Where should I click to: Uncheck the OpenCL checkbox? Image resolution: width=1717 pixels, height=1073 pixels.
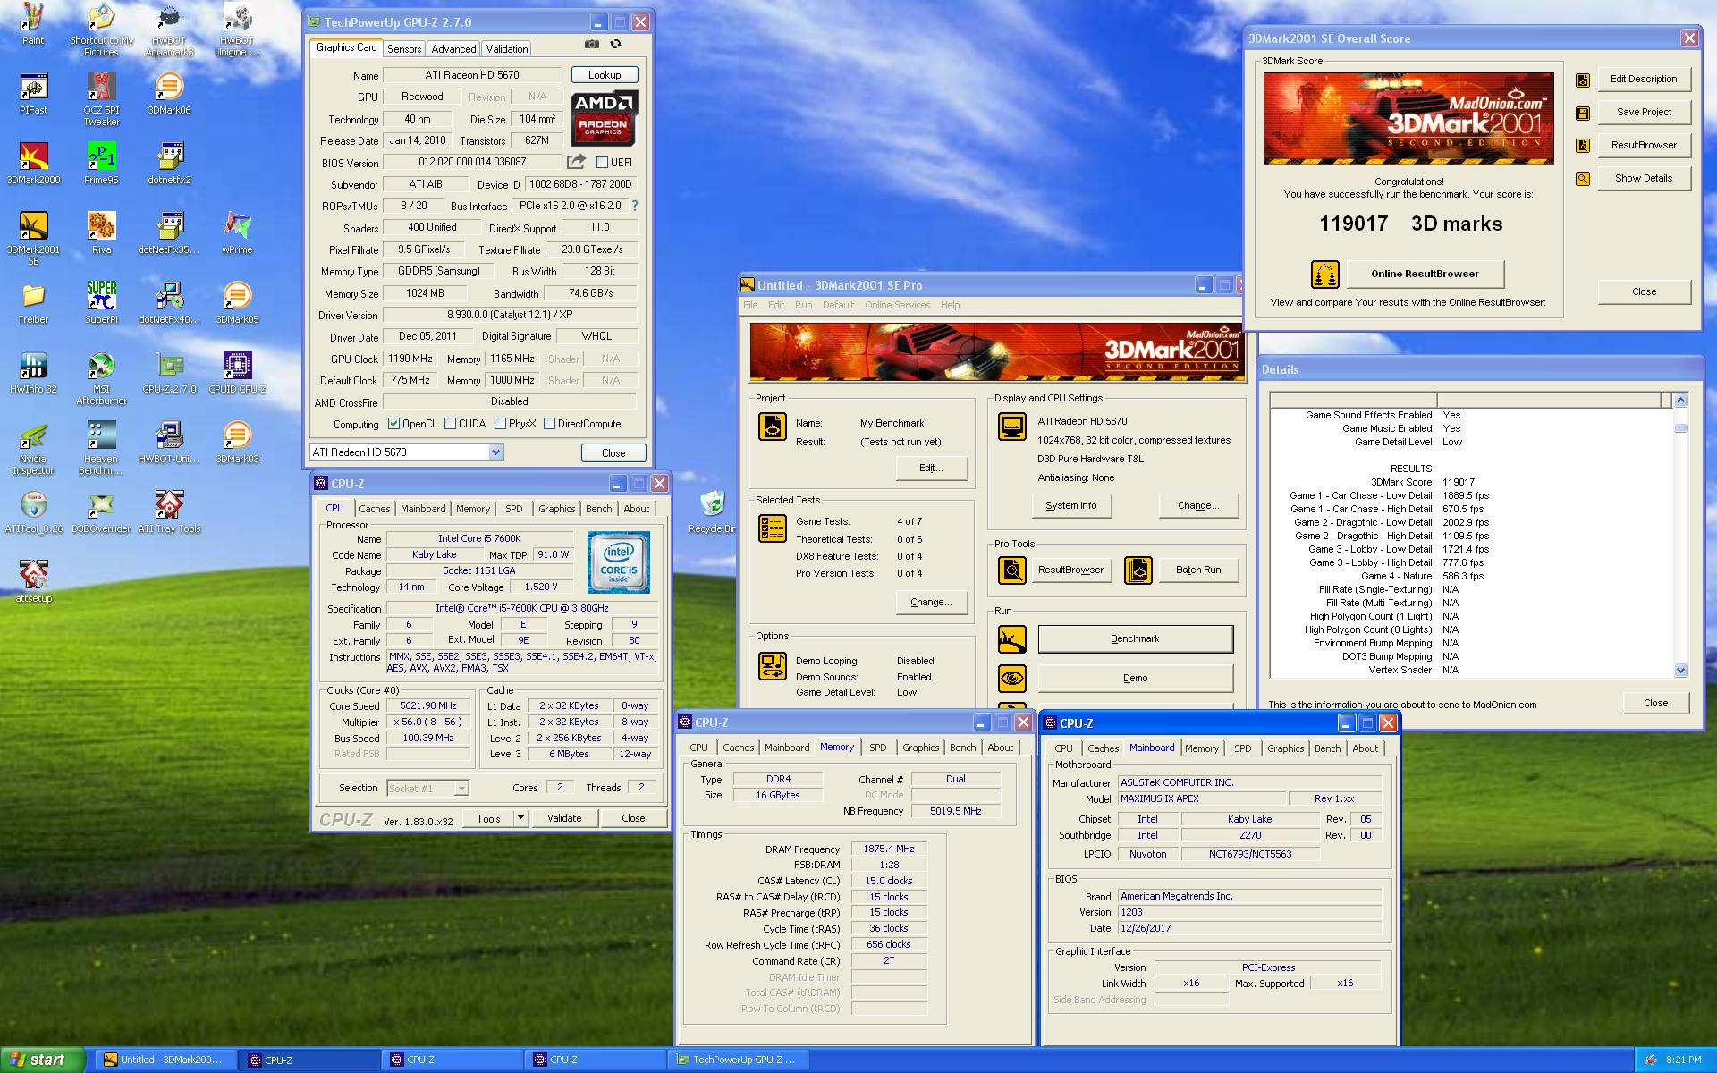[x=393, y=424]
